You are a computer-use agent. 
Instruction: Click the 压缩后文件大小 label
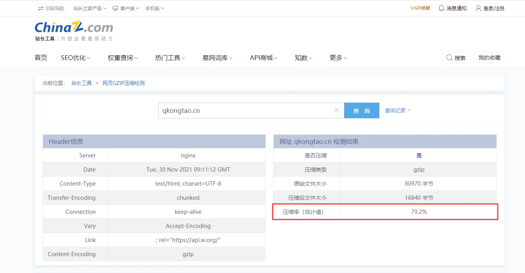click(307, 198)
